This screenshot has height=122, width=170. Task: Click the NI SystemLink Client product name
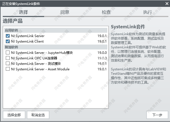pyautogui.click(x=27, y=41)
